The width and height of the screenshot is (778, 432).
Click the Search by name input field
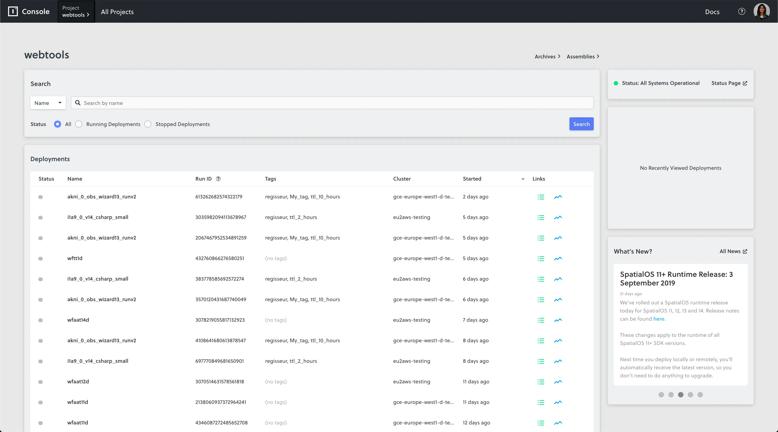click(332, 103)
